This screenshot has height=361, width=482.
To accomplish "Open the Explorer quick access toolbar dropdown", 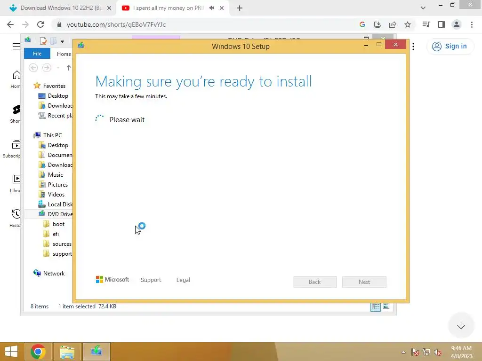I will tap(63, 41).
